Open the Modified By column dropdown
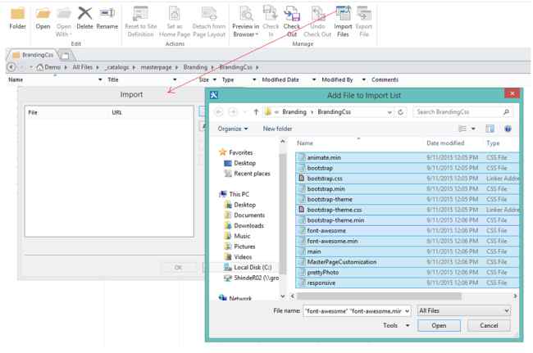The image size is (533, 353). [364, 79]
